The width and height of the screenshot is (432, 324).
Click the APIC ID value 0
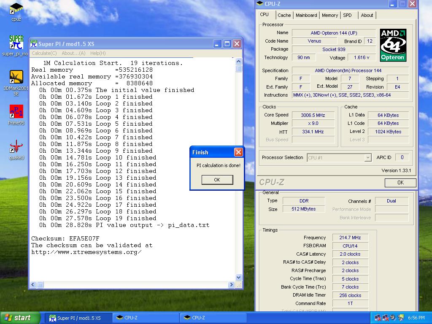(x=402, y=157)
